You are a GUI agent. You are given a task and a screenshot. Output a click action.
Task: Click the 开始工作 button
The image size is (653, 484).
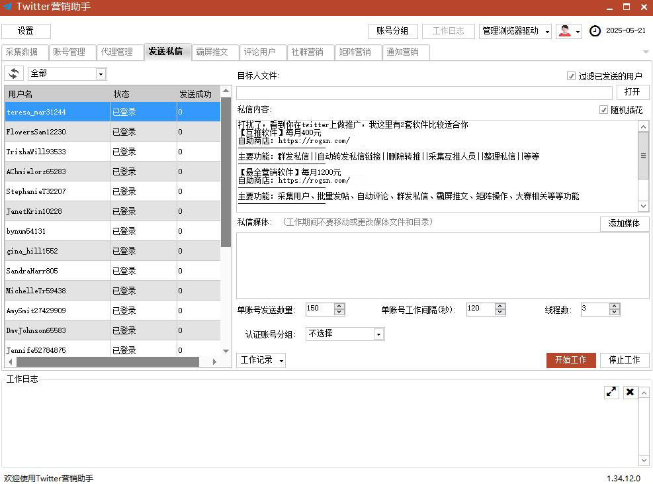[x=570, y=360]
